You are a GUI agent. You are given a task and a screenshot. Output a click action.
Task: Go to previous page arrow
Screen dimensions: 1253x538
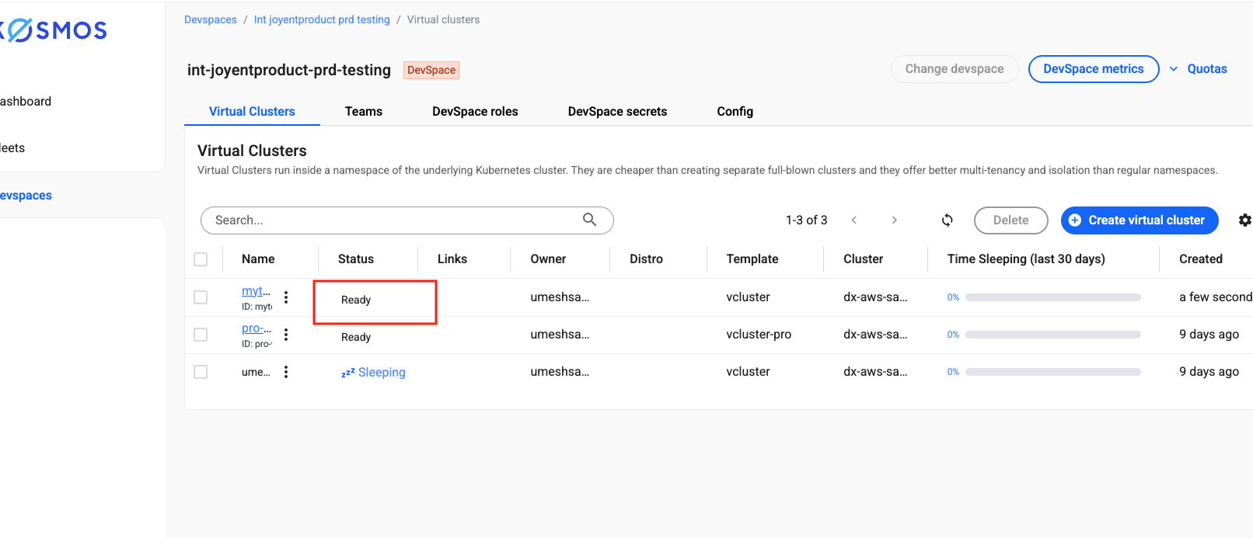click(854, 220)
